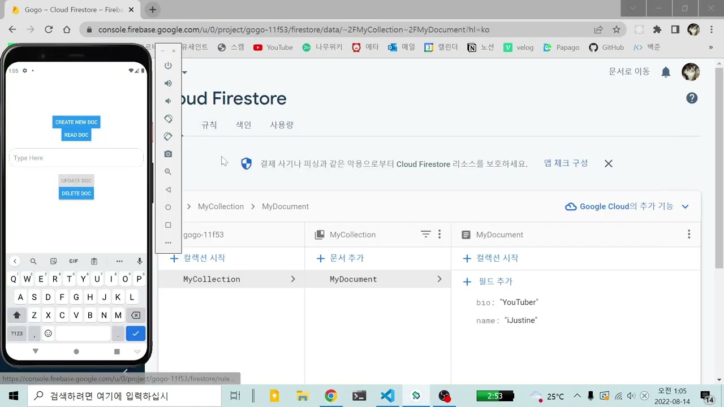Click Chrome extensions puzzle icon
Screen dimensions: 724x407
click(657, 29)
